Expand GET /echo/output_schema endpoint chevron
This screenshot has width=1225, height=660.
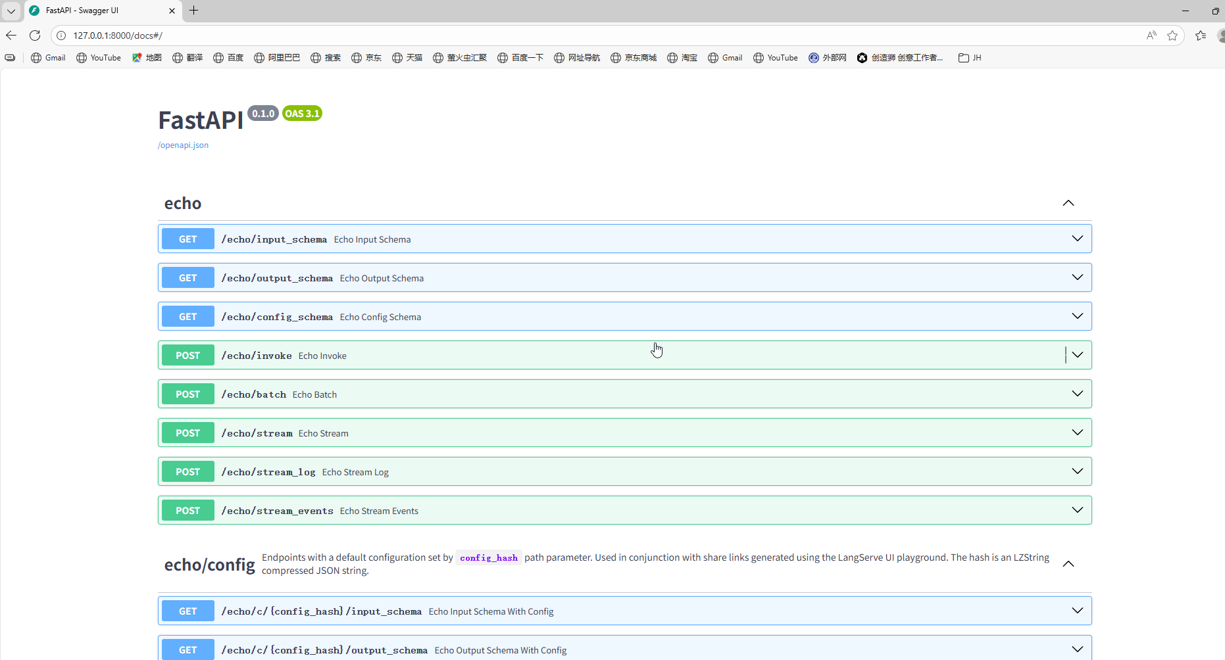pos(1078,277)
